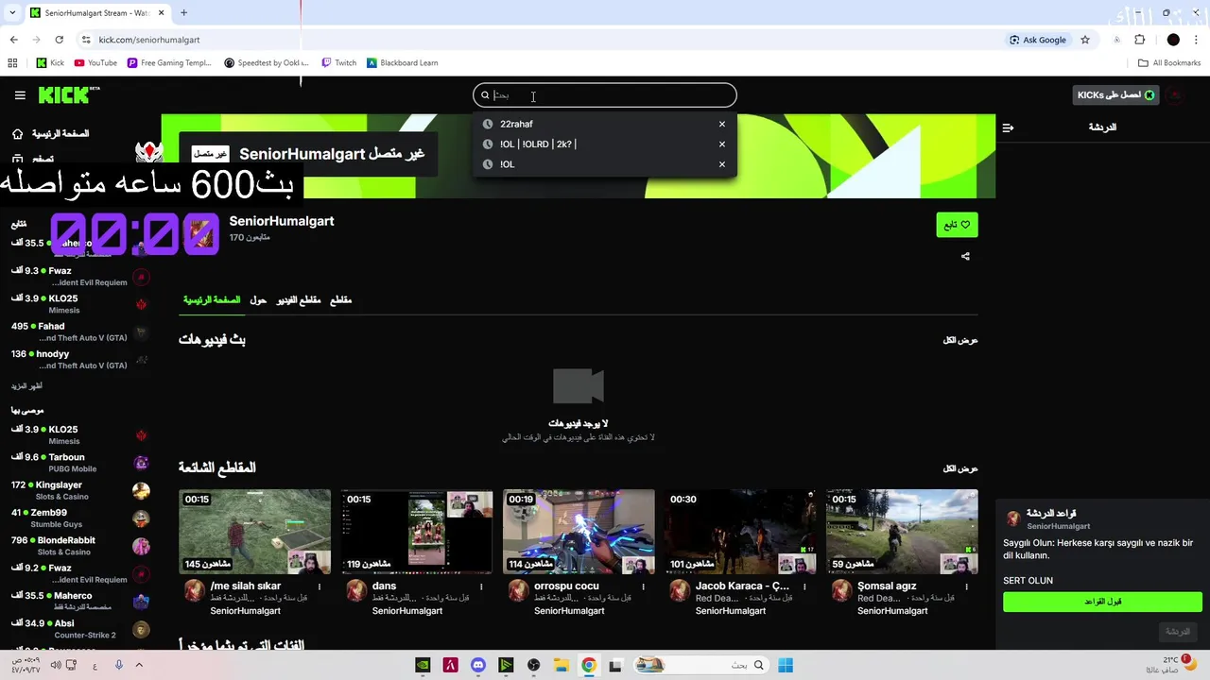Remove the '!OL | !OLRD | 2k?' history entry
This screenshot has width=1210, height=680.
coord(722,144)
